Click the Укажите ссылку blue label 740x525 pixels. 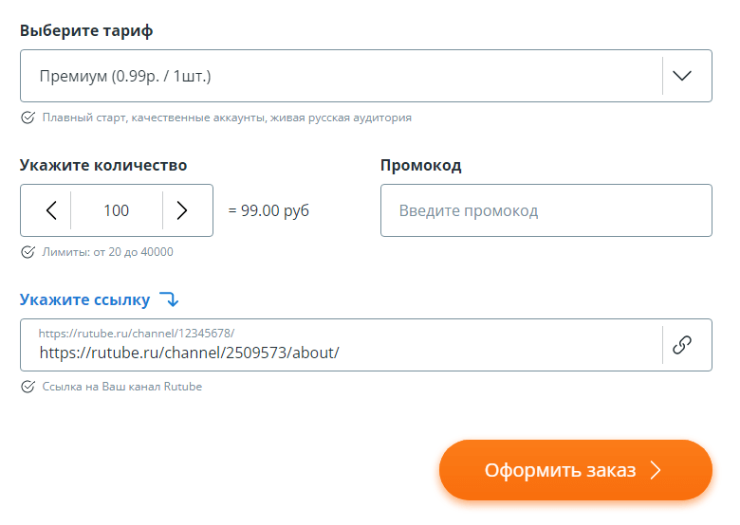click(x=84, y=299)
